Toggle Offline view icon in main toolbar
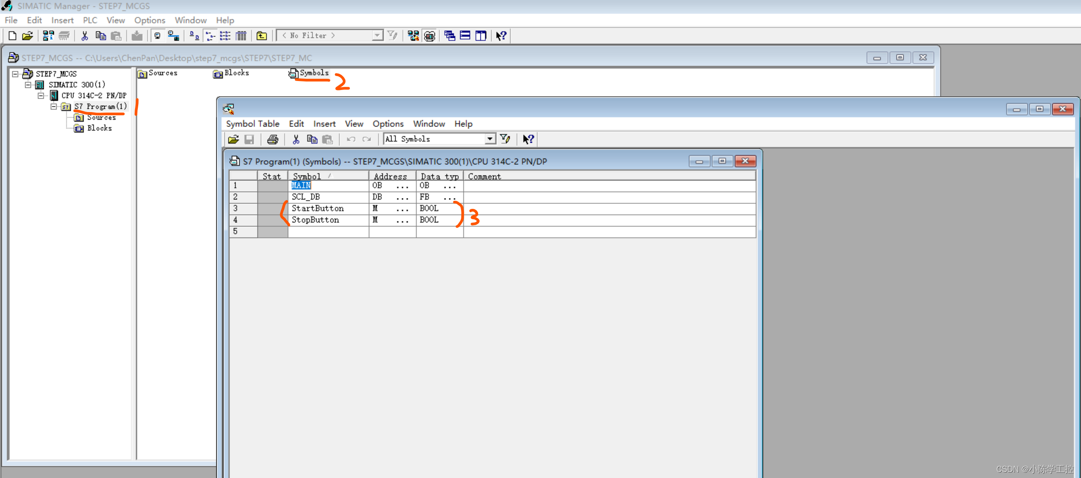This screenshot has height=478, width=1081. click(157, 36)
